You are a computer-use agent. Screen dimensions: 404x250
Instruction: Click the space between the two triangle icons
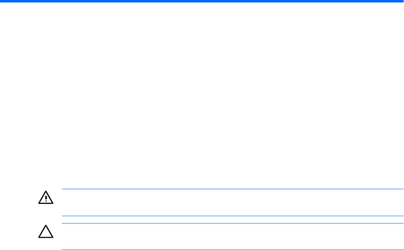46,215
